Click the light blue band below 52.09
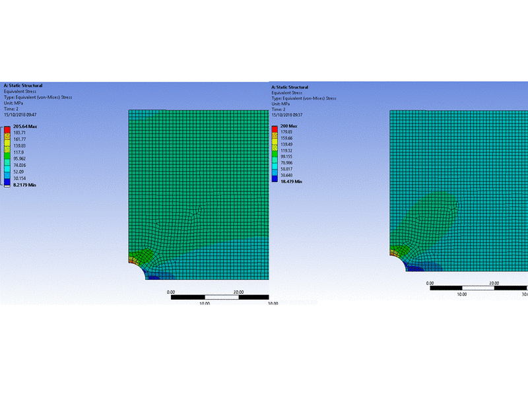The width and height of the screenshot is (528, 396). tap(7, 175)
